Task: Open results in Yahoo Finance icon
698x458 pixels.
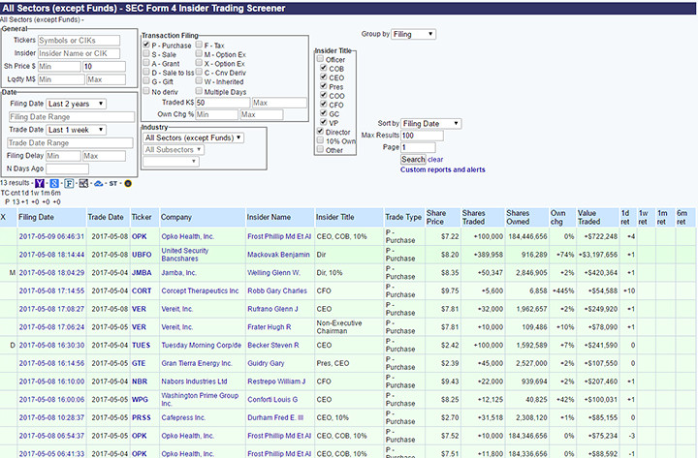Action: click(40, 183)
